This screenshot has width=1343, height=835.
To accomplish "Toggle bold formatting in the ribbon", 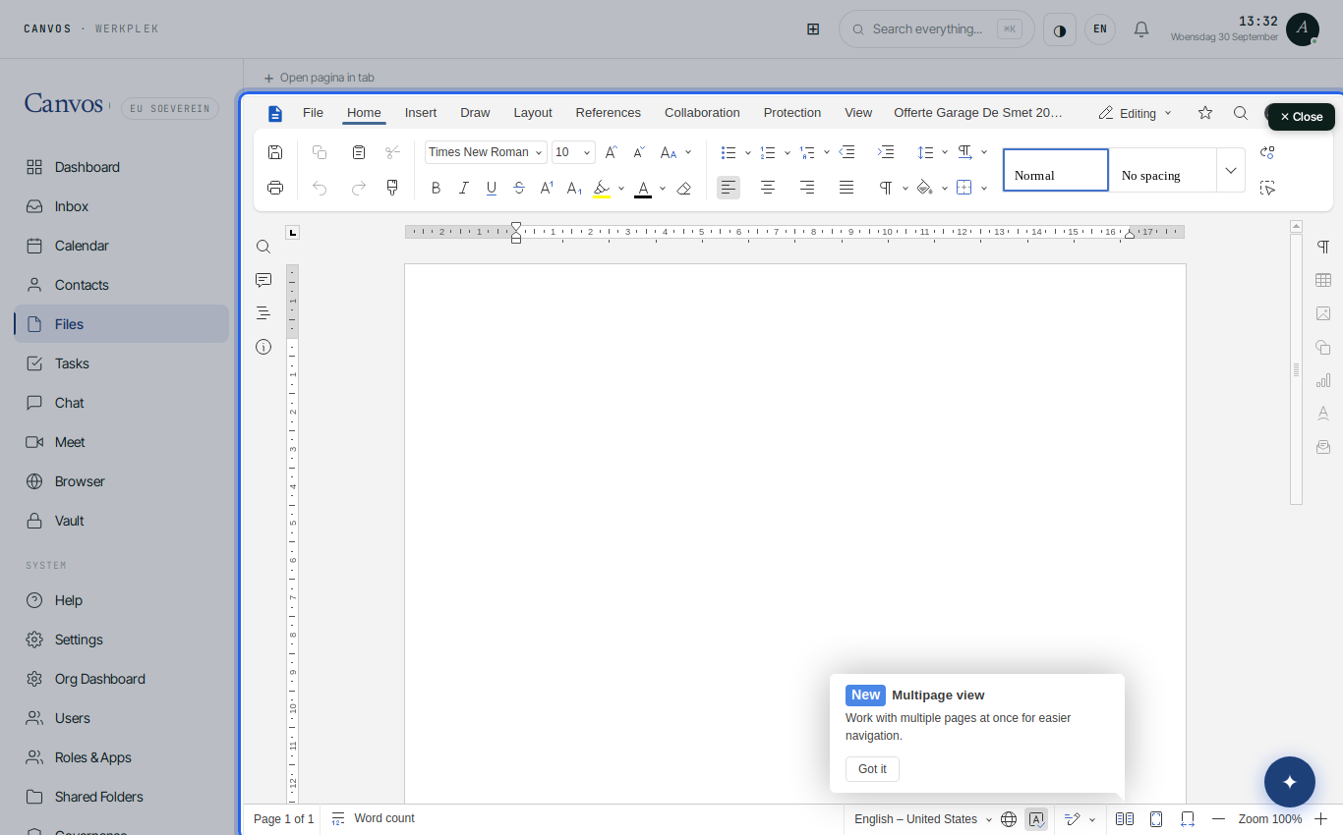I will [436, 188].
